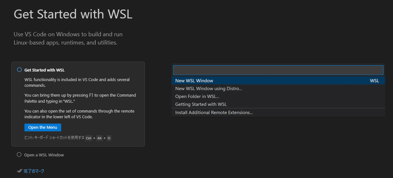Click the Ctrl key hint badge
Screen dimensions: 393x178
[x=89, y=138]
